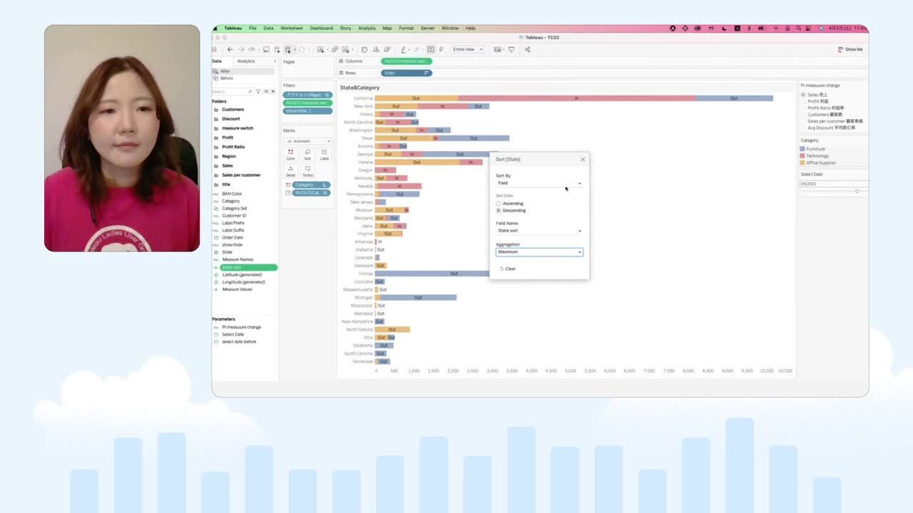The image size is (913, 513).
Task: Click the State pill on Rows shelf
Action: point(407,73)
